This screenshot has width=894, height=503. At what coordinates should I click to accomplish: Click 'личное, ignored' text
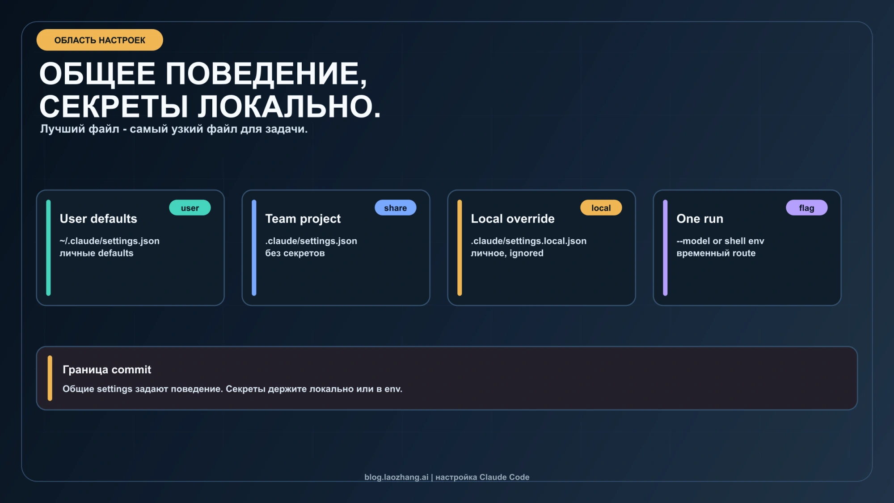pos(507,253)
